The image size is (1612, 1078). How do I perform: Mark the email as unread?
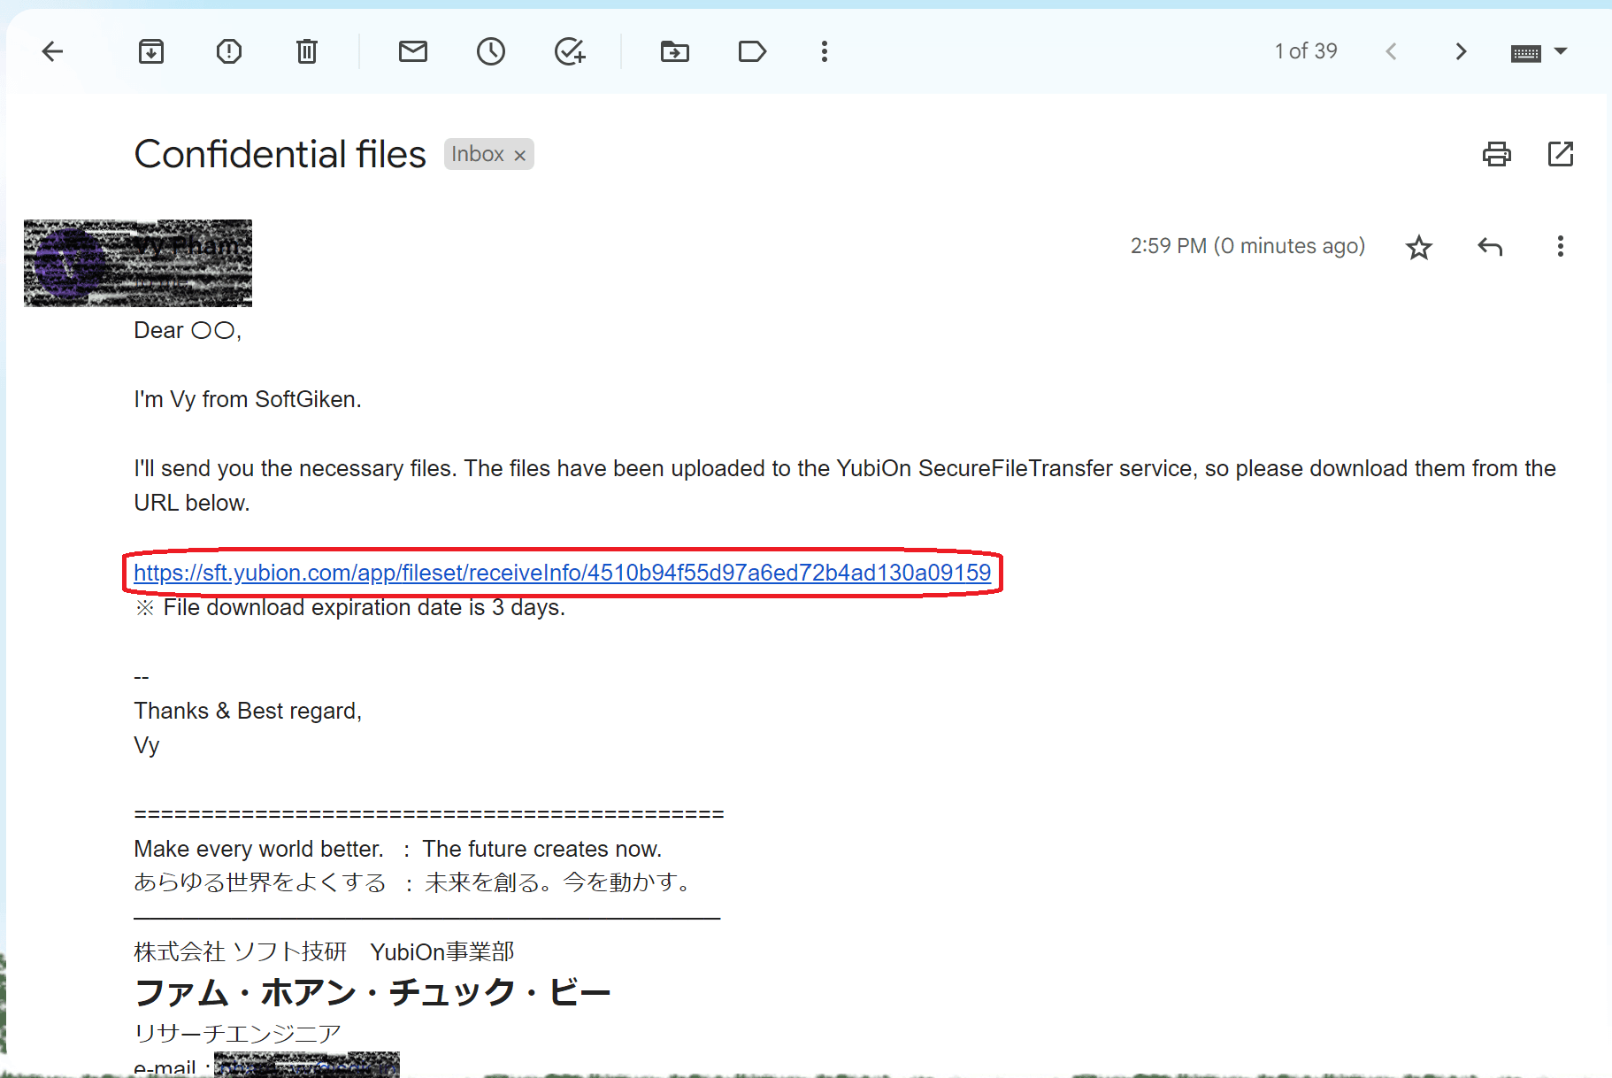[413, 51]
